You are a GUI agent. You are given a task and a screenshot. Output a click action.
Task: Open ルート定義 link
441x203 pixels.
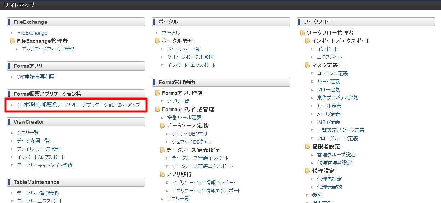click(x=328, y=82)
